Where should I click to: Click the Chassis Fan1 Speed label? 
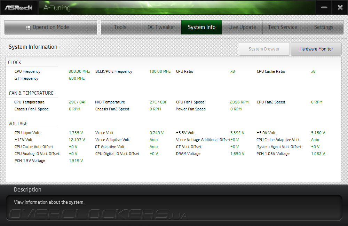(32, 109)
